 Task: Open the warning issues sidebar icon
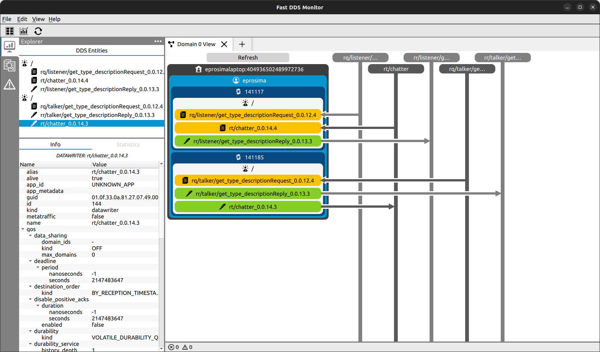[9, 85]
